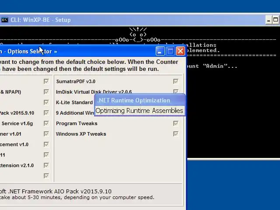
Task: Toggle the ImDisk Virtual Disk Driver checkbox
Action: 176,91
